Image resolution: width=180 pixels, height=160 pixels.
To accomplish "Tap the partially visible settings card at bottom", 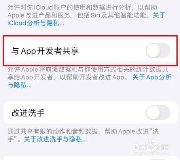I will [x=90, y=158].
